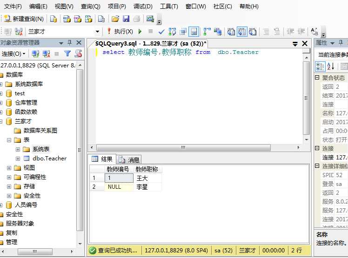Click the blue parse checkmark icon
The image size is (348, 258).
(x=161, y=32)
